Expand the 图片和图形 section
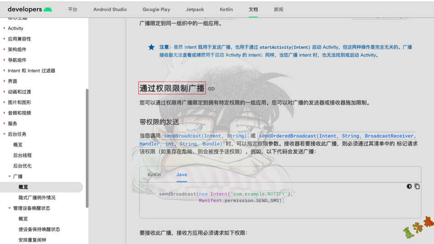Image resolution: width=434 pixels, height=244 pixels. pyautogui.click(x=4, y=102)
